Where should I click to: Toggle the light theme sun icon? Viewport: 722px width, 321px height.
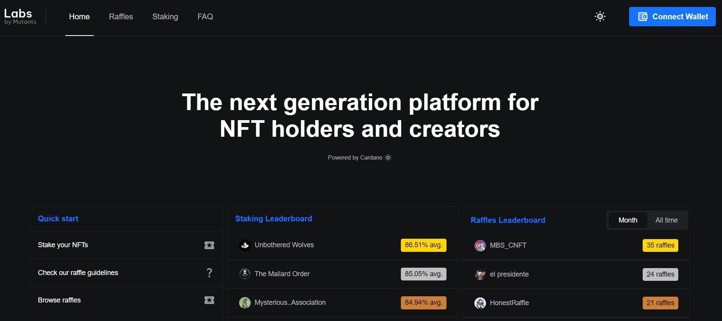click(600, 17)
